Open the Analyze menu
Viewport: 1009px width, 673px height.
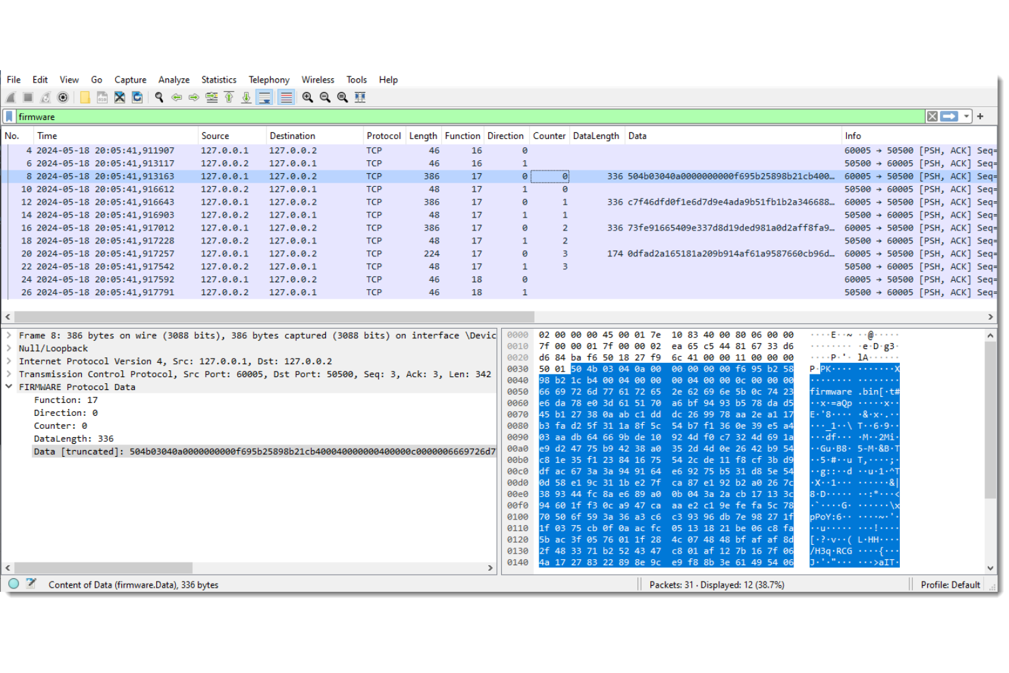pos(174,80)
